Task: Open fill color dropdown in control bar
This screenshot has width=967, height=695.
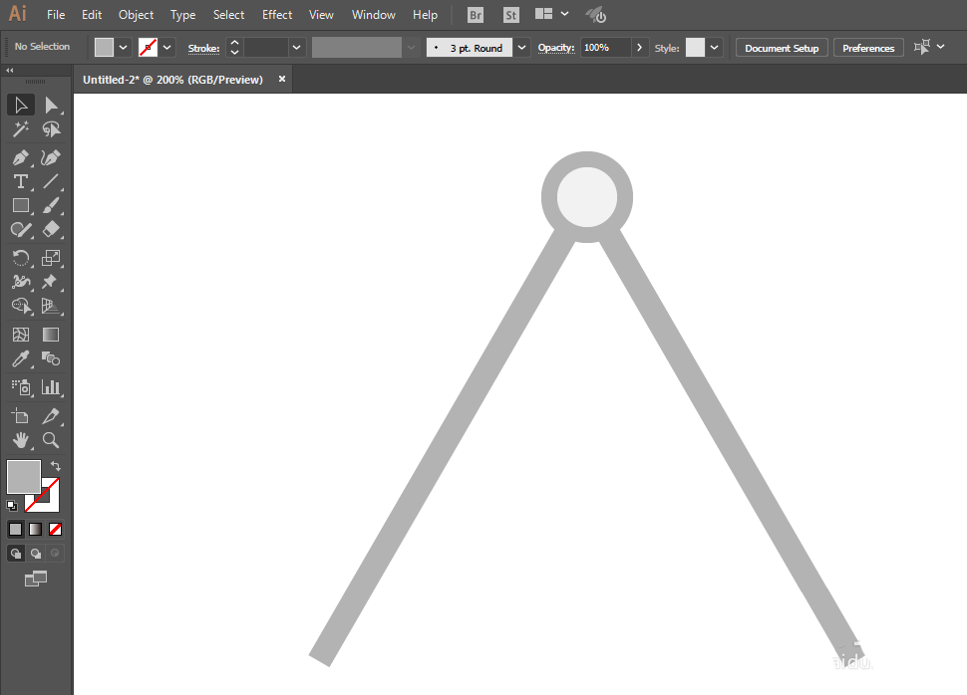Action: tap(124, 48)
